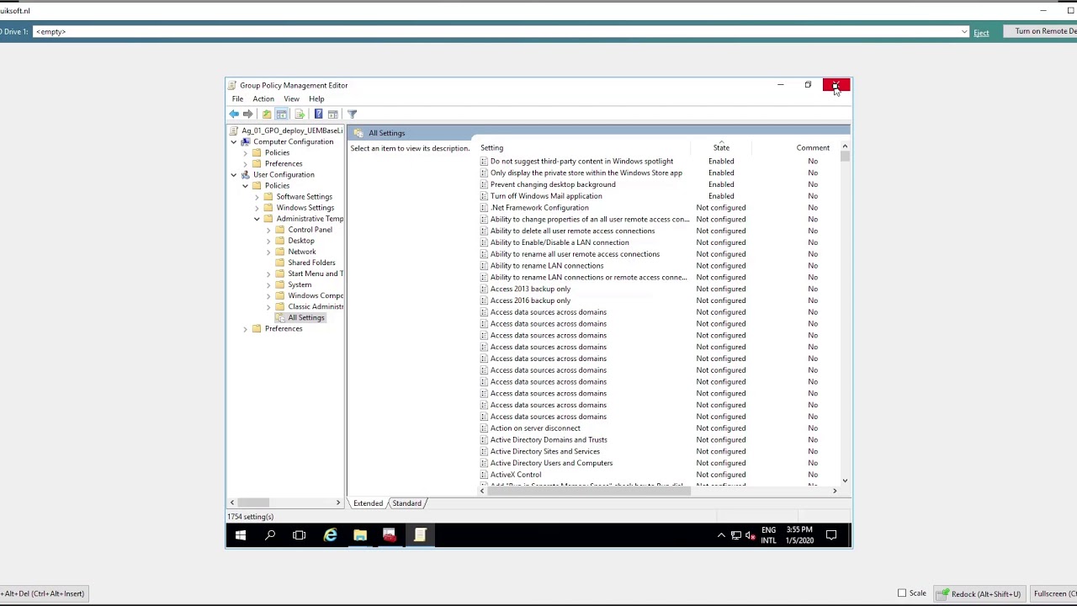This screenshot has width=1077, height=606.
Task: Click the Filter funnel icon in the toolbar
Action: pyautogui.click(x=353, y=114)
